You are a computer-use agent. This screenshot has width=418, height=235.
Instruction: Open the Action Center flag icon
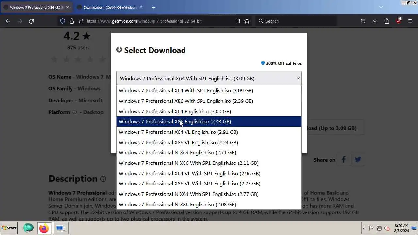tap(371, 228)
